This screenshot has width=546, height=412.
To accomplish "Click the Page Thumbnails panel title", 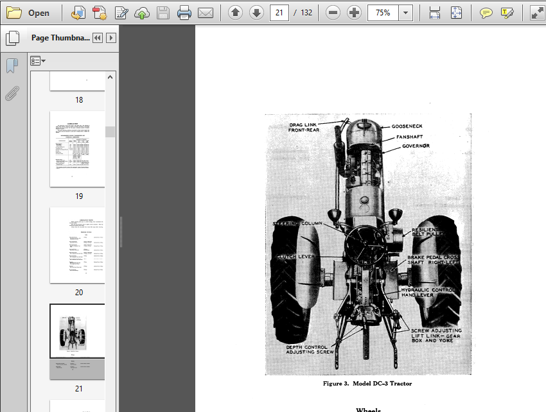I will coord(60,38).
